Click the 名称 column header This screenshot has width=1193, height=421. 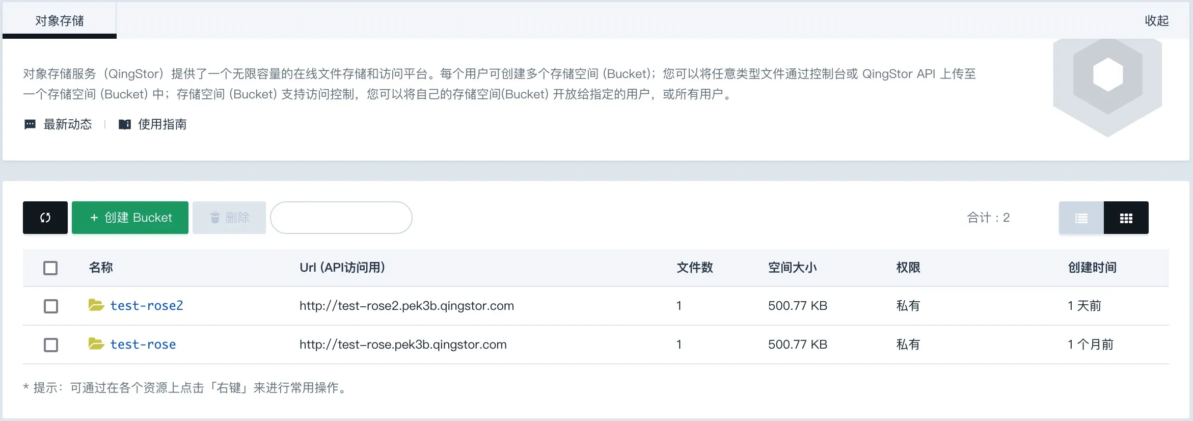click(x=101, y=268)
